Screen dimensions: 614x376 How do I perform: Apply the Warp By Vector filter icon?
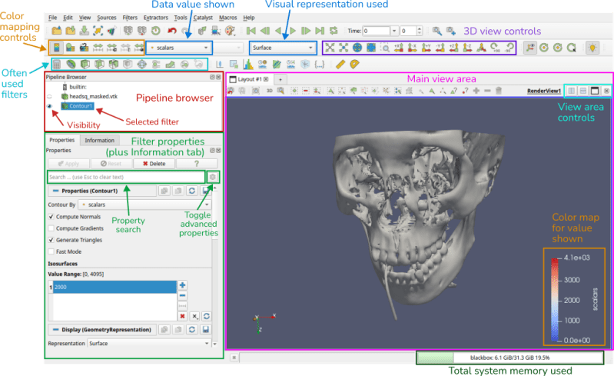click(170, 65)
